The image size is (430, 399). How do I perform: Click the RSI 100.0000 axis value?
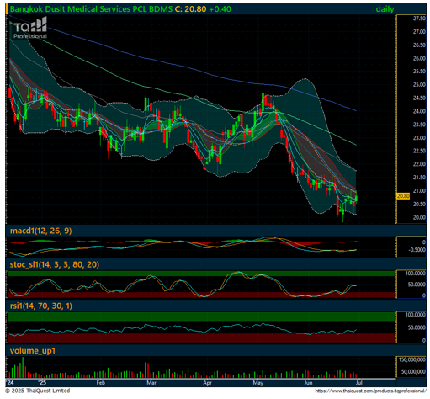(416, 315)
